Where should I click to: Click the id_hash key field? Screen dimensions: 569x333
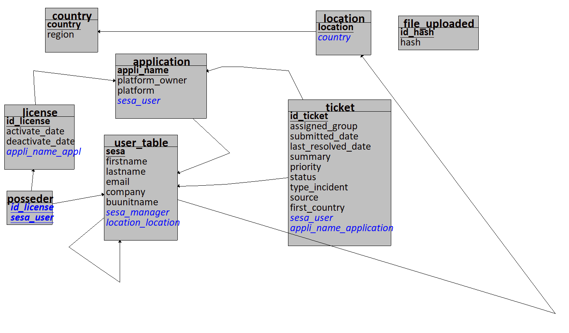417,33
